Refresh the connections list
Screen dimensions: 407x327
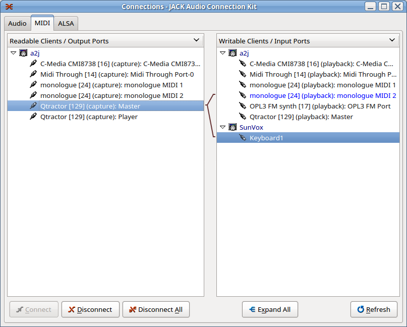click(x=374, y=309)
